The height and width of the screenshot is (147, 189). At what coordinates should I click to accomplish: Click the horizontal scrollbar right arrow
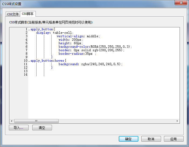pyautogui.click(x=177, y=121)
